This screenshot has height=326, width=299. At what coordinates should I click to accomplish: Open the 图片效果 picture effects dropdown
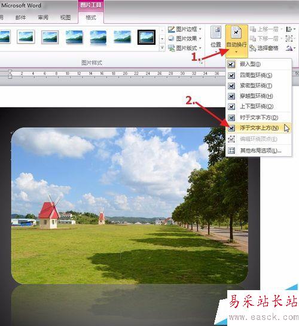pyautogui.click(x=185, y=38)
